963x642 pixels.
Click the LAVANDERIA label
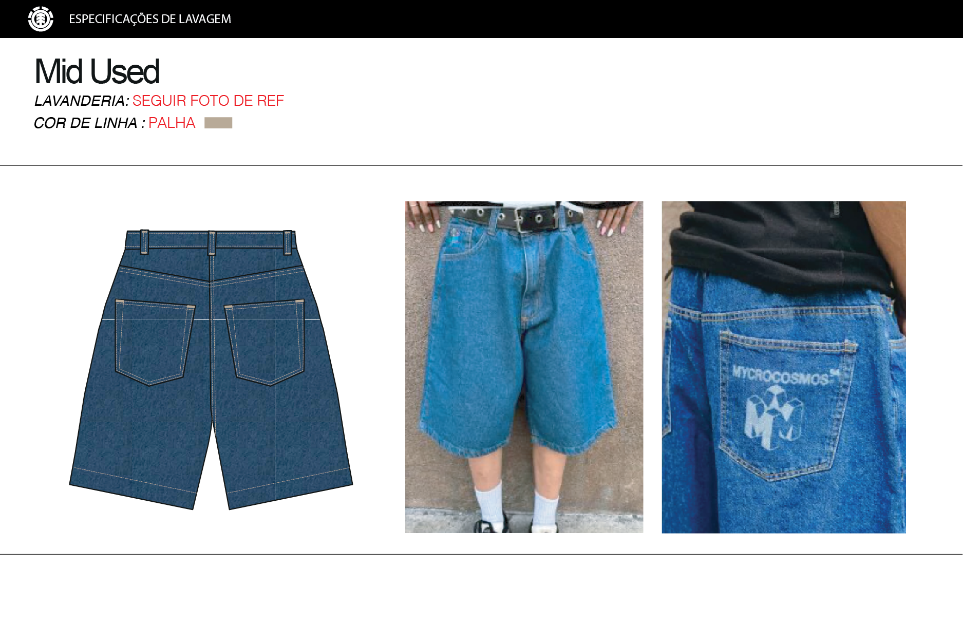pyautogui.click(x=82, y=101)
